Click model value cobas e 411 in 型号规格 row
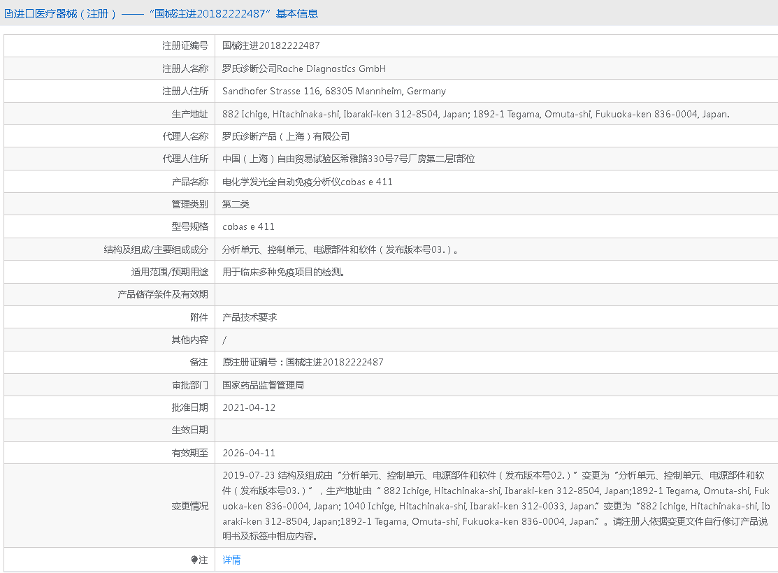 pos(248,226)
